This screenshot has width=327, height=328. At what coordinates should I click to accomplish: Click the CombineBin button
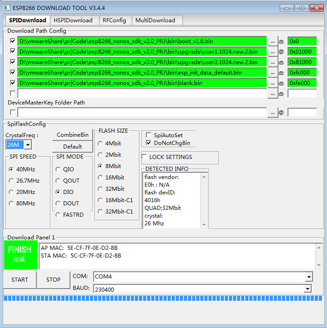[x=73, y=135]
